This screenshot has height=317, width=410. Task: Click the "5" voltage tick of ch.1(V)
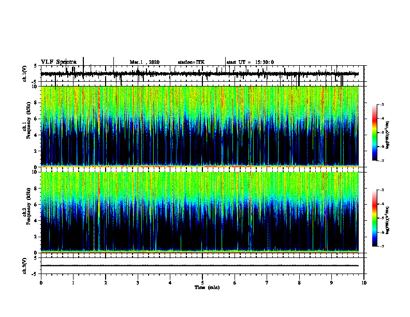pyautogui.click(x=35, y=66)
